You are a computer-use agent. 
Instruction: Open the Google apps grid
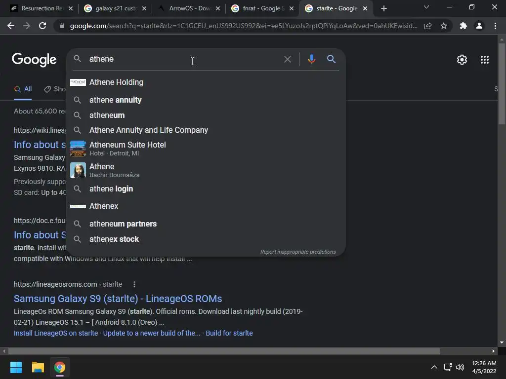485,60
